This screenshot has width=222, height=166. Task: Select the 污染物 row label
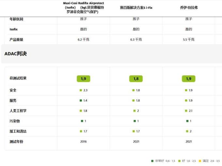pyautogui.click(x=15, y=121)
